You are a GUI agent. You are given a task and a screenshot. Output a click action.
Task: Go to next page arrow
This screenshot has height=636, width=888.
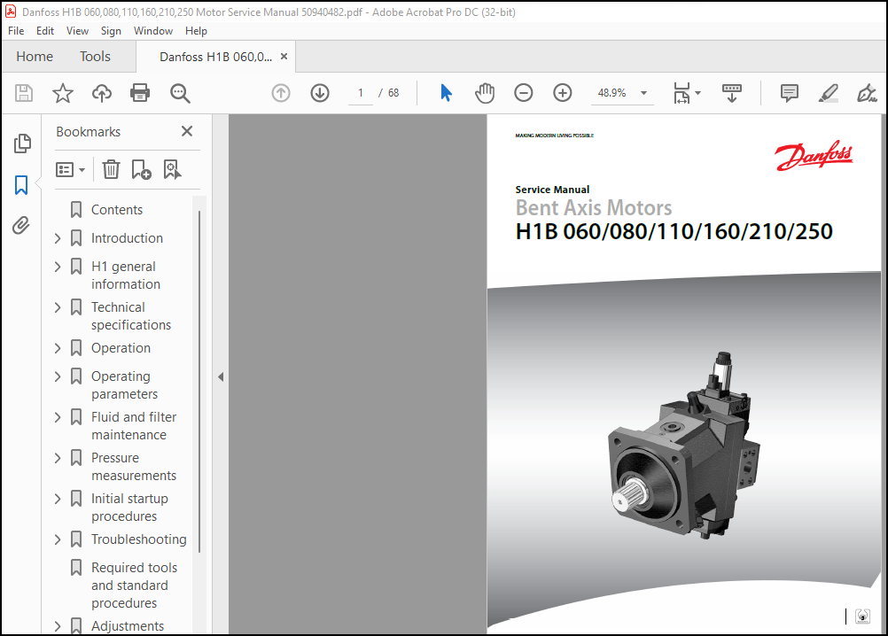320,93
